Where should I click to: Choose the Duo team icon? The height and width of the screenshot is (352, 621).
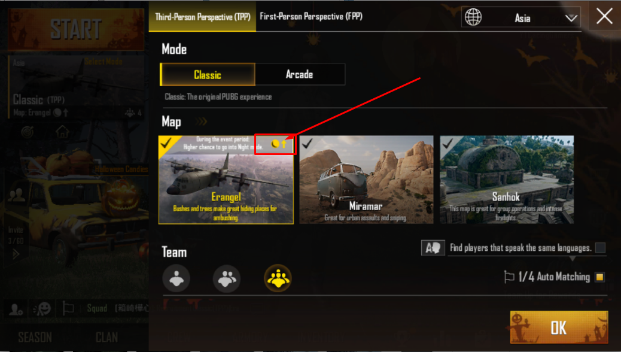[227, 278]
